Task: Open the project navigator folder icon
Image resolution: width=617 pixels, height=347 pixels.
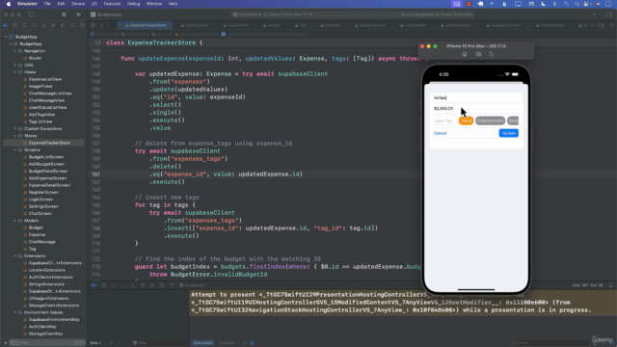Action: 5,25
